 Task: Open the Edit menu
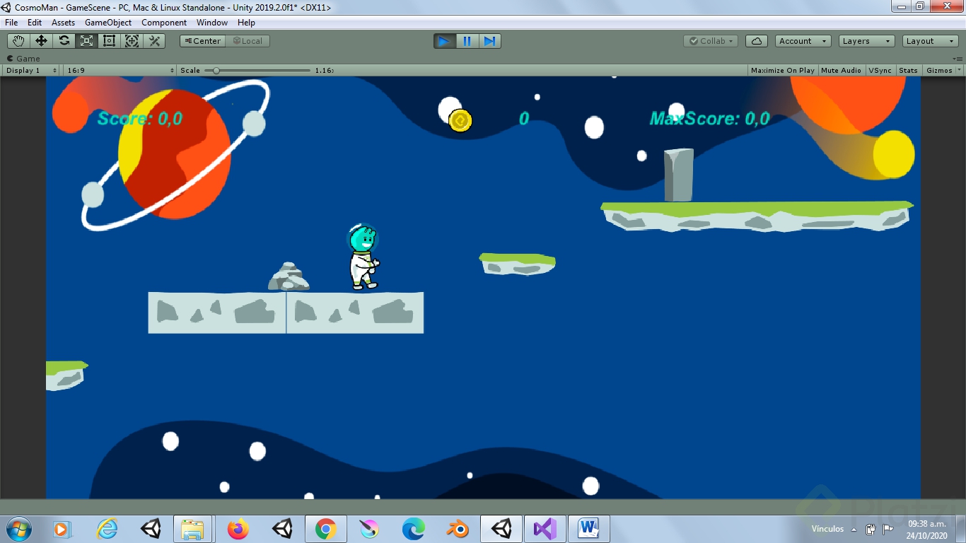point(35,23)
